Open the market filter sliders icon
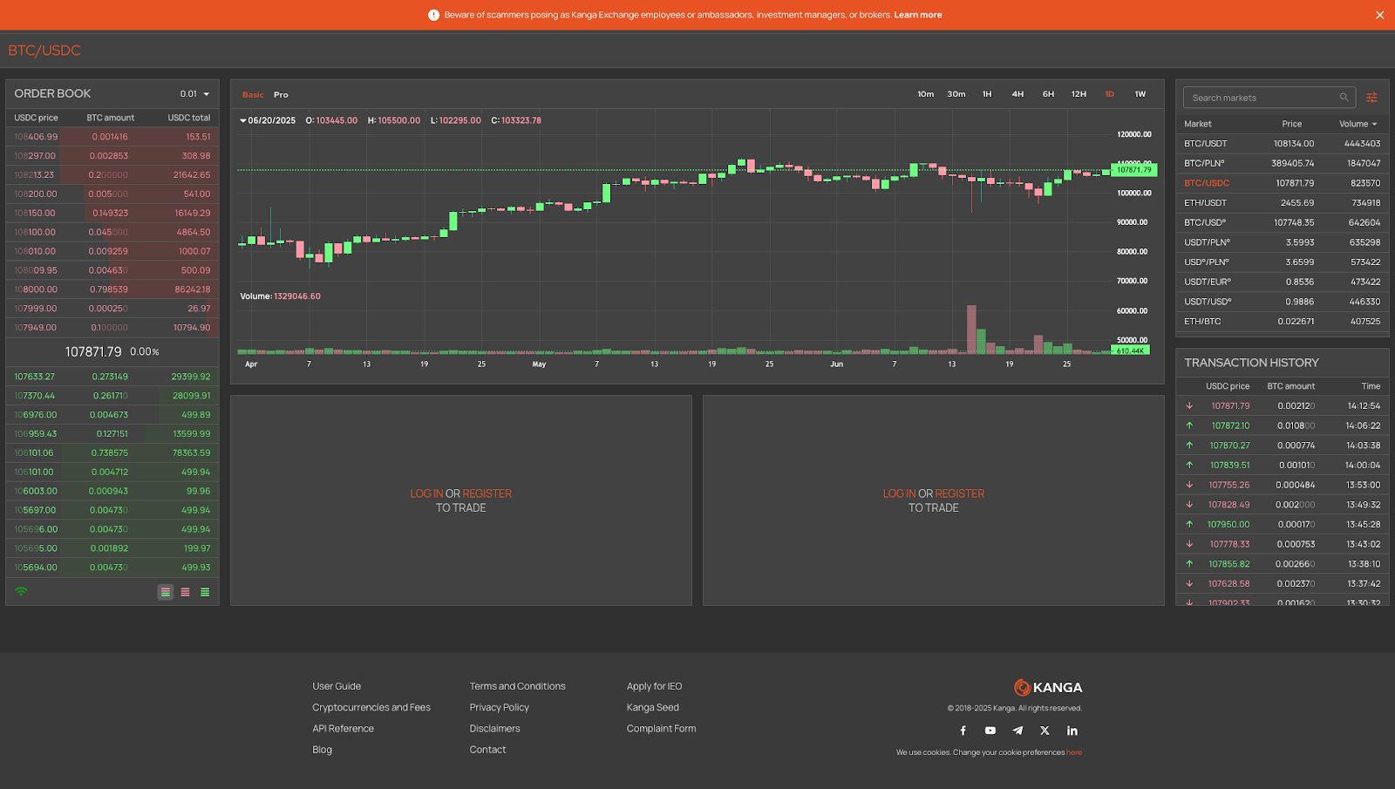 (x=1371, y=98)
